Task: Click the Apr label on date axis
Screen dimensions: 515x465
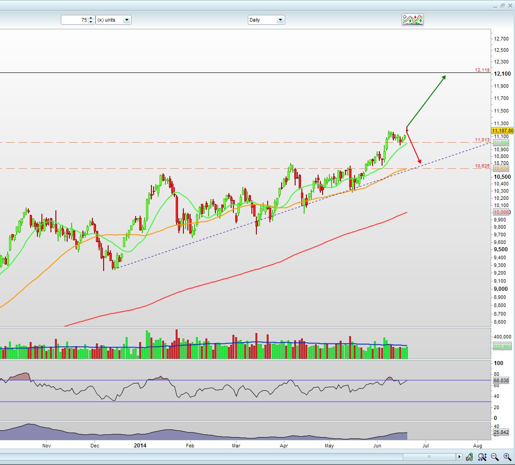Action: (x=284, y=446)
